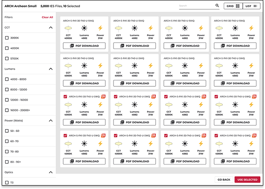This screenshot has height=189, width=265.
Task: Check the 5700K filter option
Action: click(x=7, y=58)
